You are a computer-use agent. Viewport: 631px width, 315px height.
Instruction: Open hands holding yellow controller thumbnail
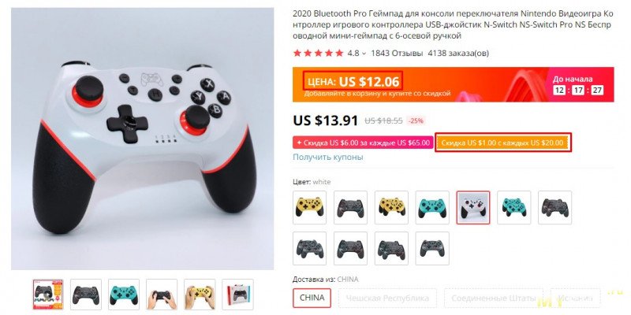pos(200,295)
